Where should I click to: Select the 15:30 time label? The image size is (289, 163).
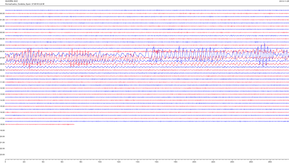point(2,106)
